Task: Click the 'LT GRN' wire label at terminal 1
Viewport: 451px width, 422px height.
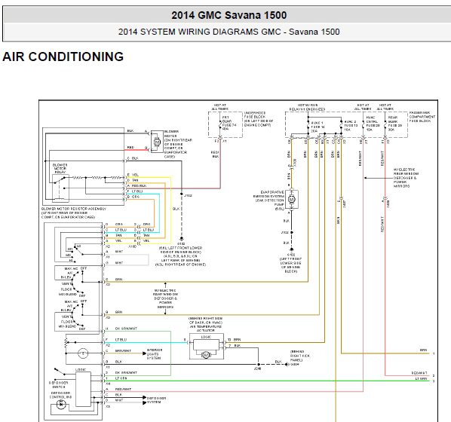Action: pyautogui.click(x=121, y=378)
